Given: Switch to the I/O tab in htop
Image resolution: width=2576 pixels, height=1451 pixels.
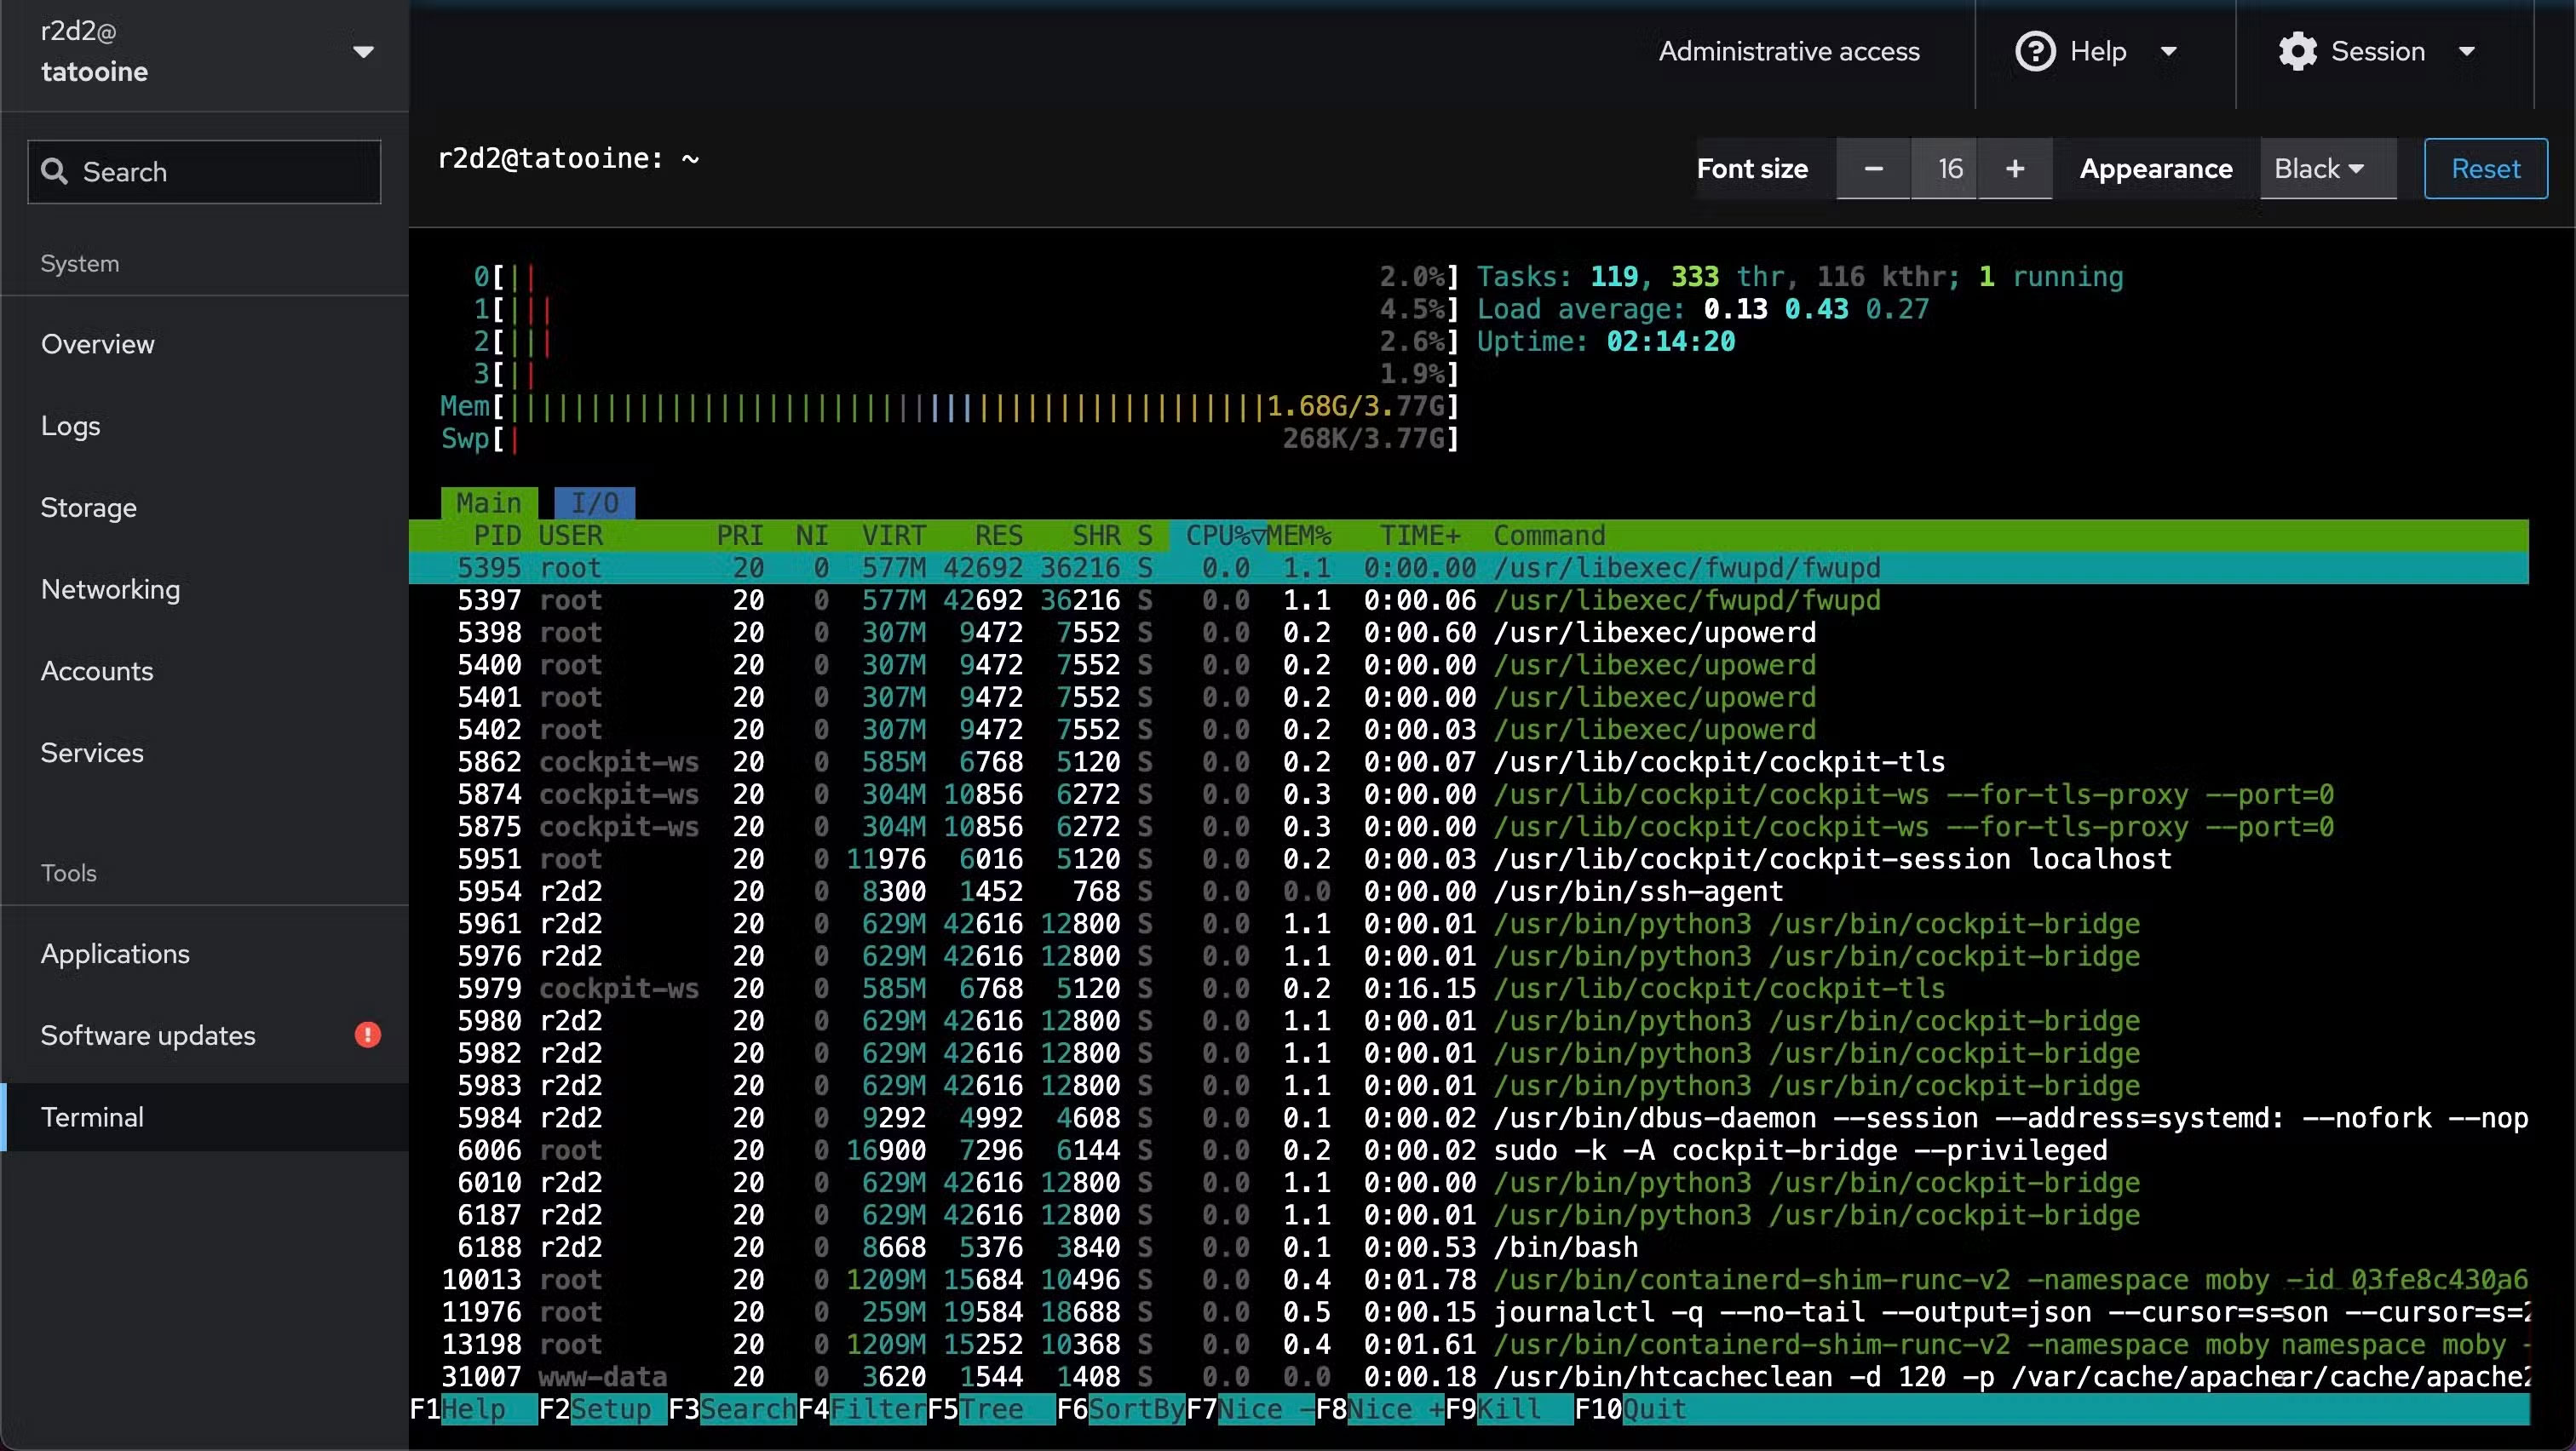Looking at the screenshot, I should coord(594,502).
